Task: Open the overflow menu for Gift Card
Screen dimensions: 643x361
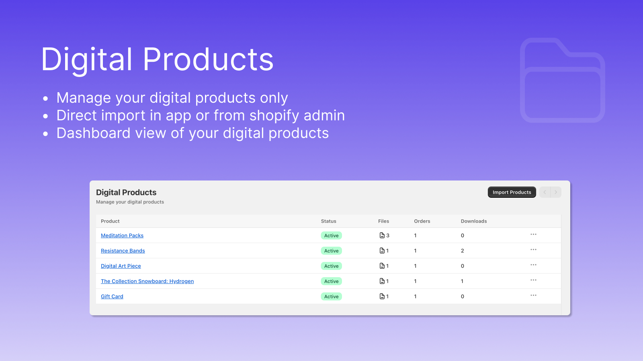Action: (533, 295)
